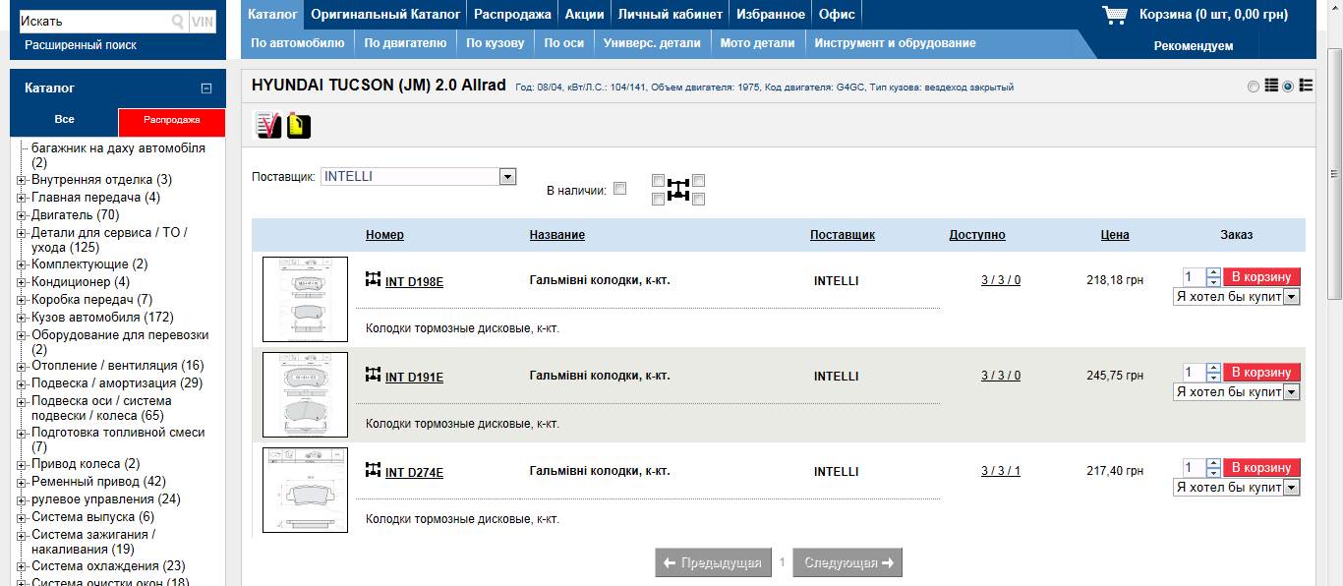Open the checklist service icon

tap(267, 126)
